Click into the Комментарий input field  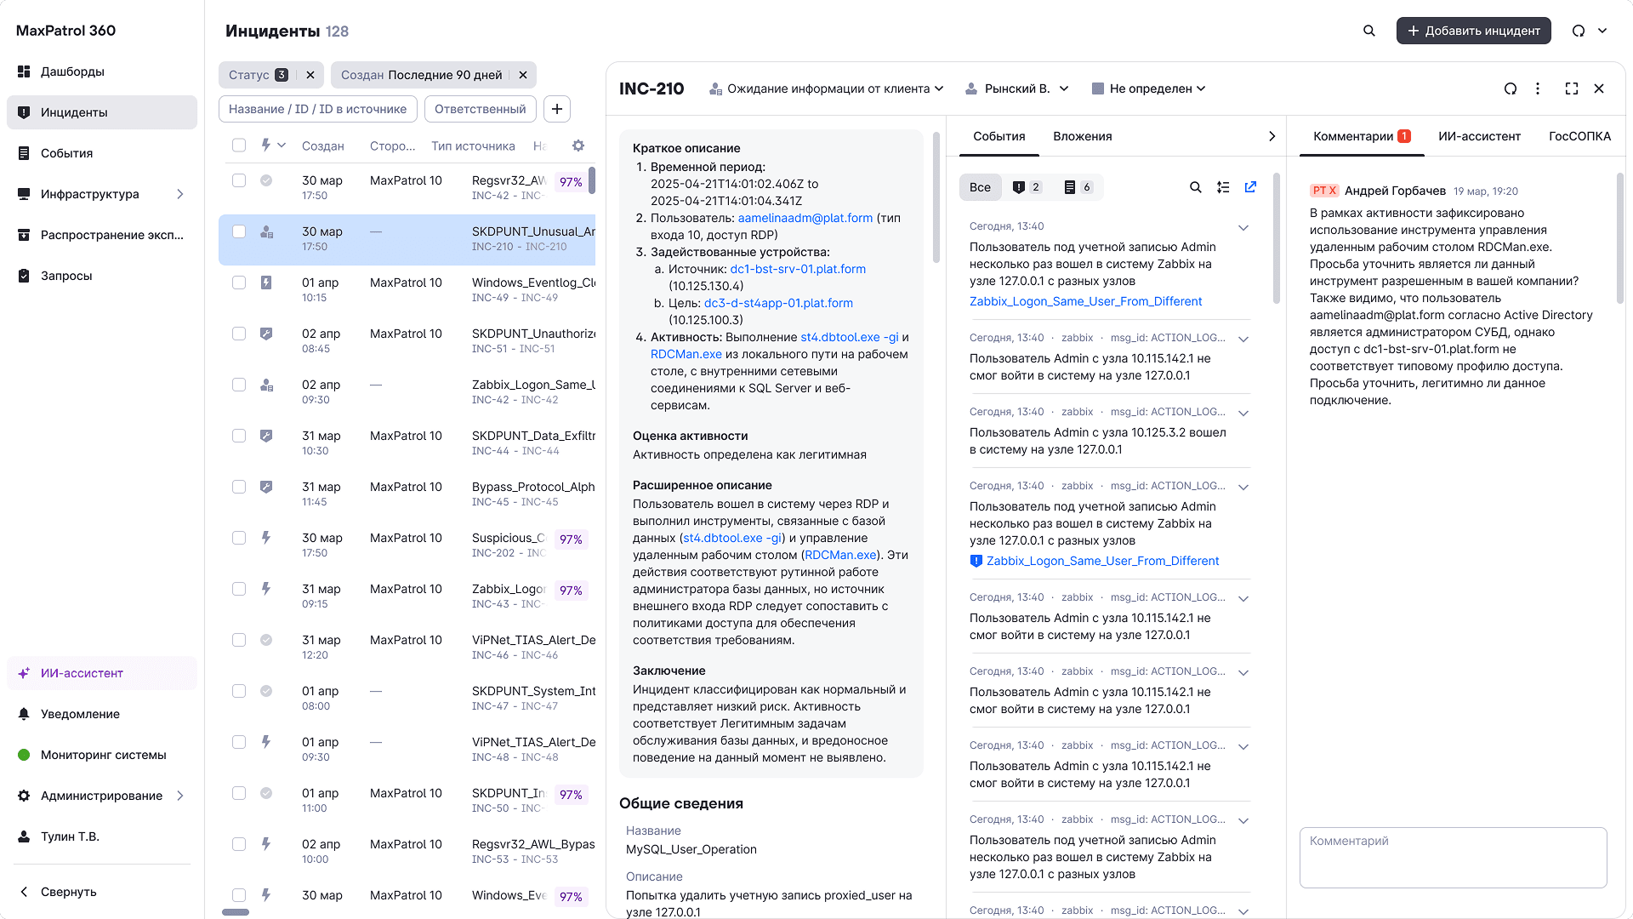(1453, 858)
